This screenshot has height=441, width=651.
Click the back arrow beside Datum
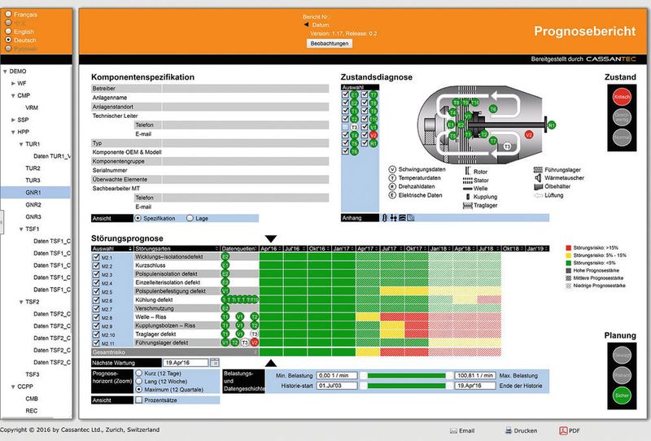click(307, 25)
